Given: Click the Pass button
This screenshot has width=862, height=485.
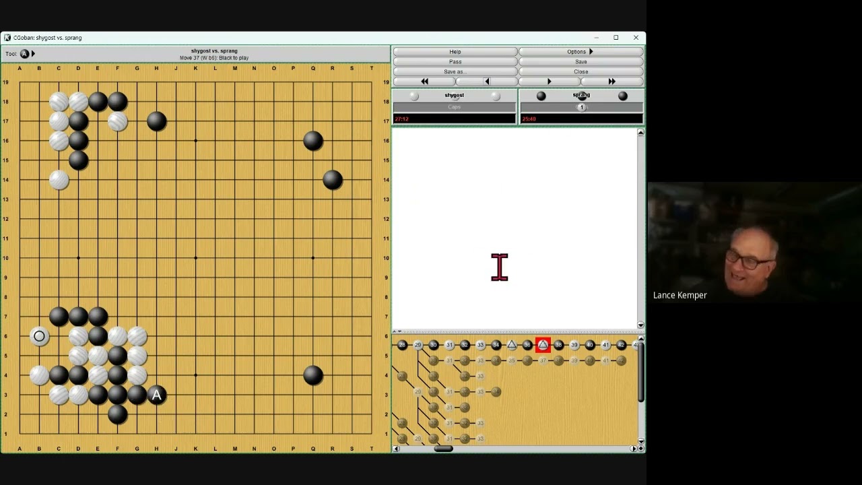Looking at the screenshot, I should point(455,61).
